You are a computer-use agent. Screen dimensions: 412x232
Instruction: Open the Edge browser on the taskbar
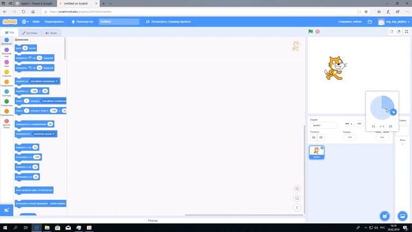click(x=37, y=227)
